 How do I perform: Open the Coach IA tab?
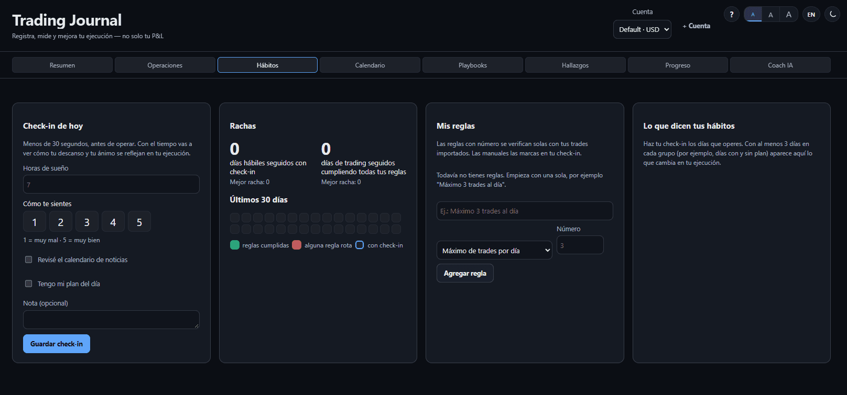[780, 65]
